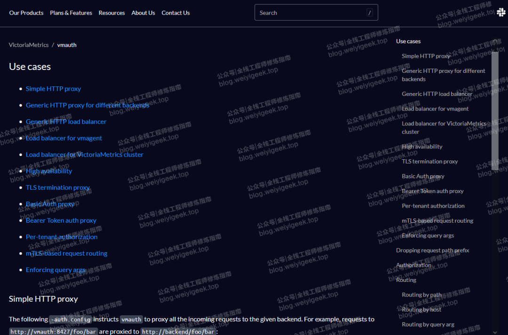Screen dimensions: 508x335
Task: Select Simple HTTP proxy in sidebar contents
Action: click(426, 56)
